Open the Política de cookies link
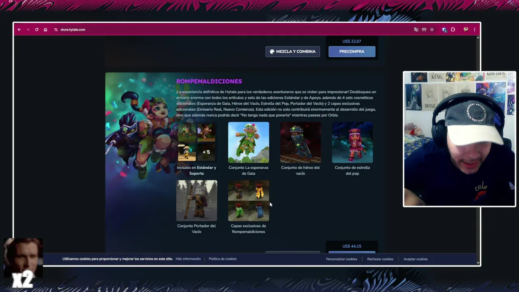The width and height of the screenshot is (519, 292). 223,259
